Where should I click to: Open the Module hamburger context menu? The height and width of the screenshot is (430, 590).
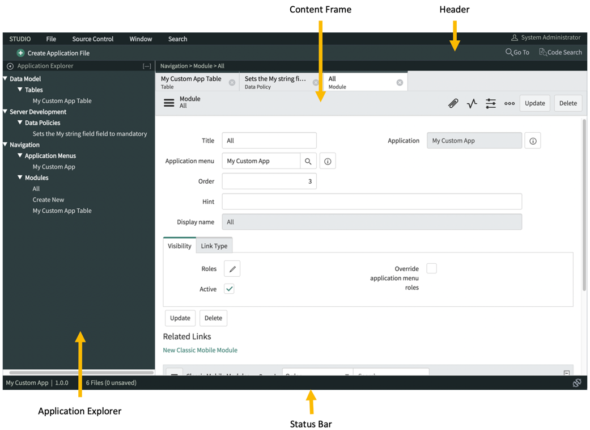point(168,103)
